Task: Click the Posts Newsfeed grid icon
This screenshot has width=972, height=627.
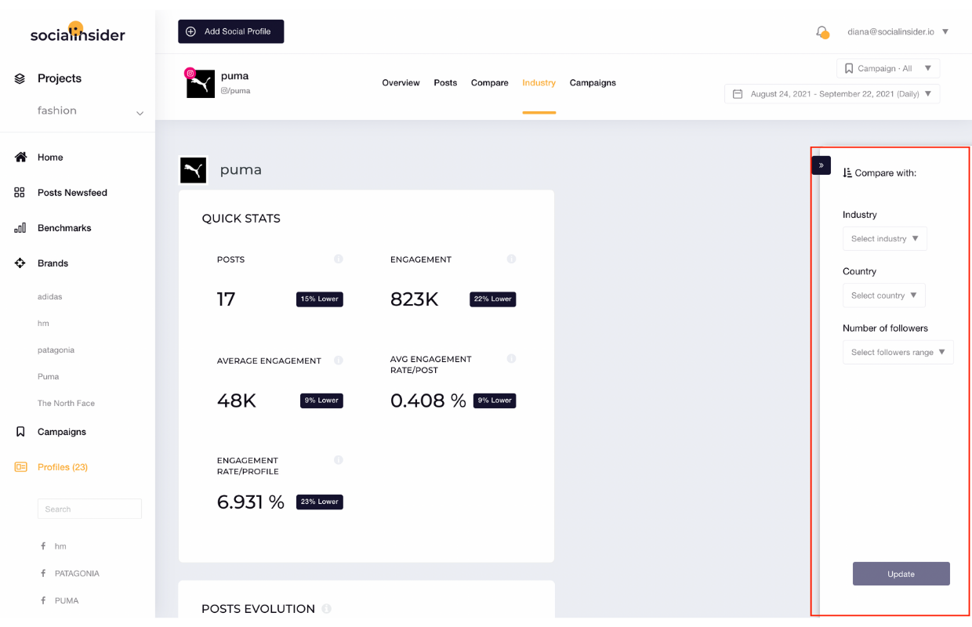Action: (20, 193)
